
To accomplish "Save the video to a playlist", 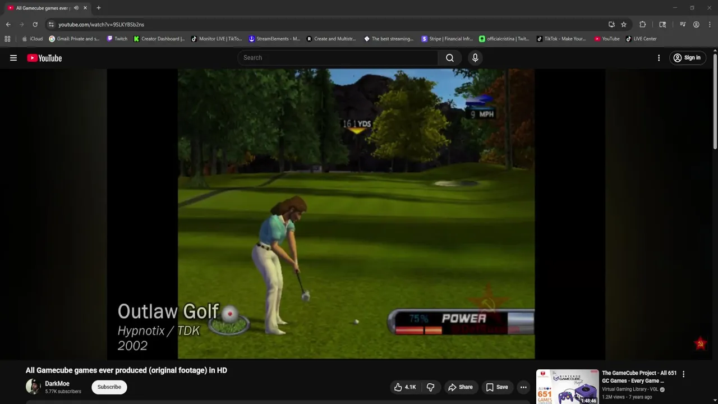I will (x=497, y=387).
